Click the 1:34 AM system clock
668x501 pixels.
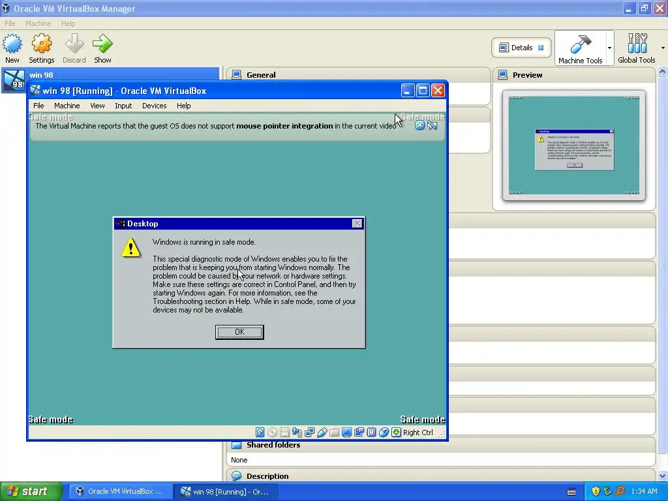tap(644, 491)
